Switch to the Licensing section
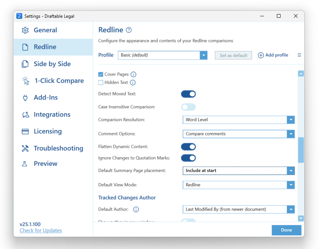Screen dimensions: 321x249 [x=53, y=131]
